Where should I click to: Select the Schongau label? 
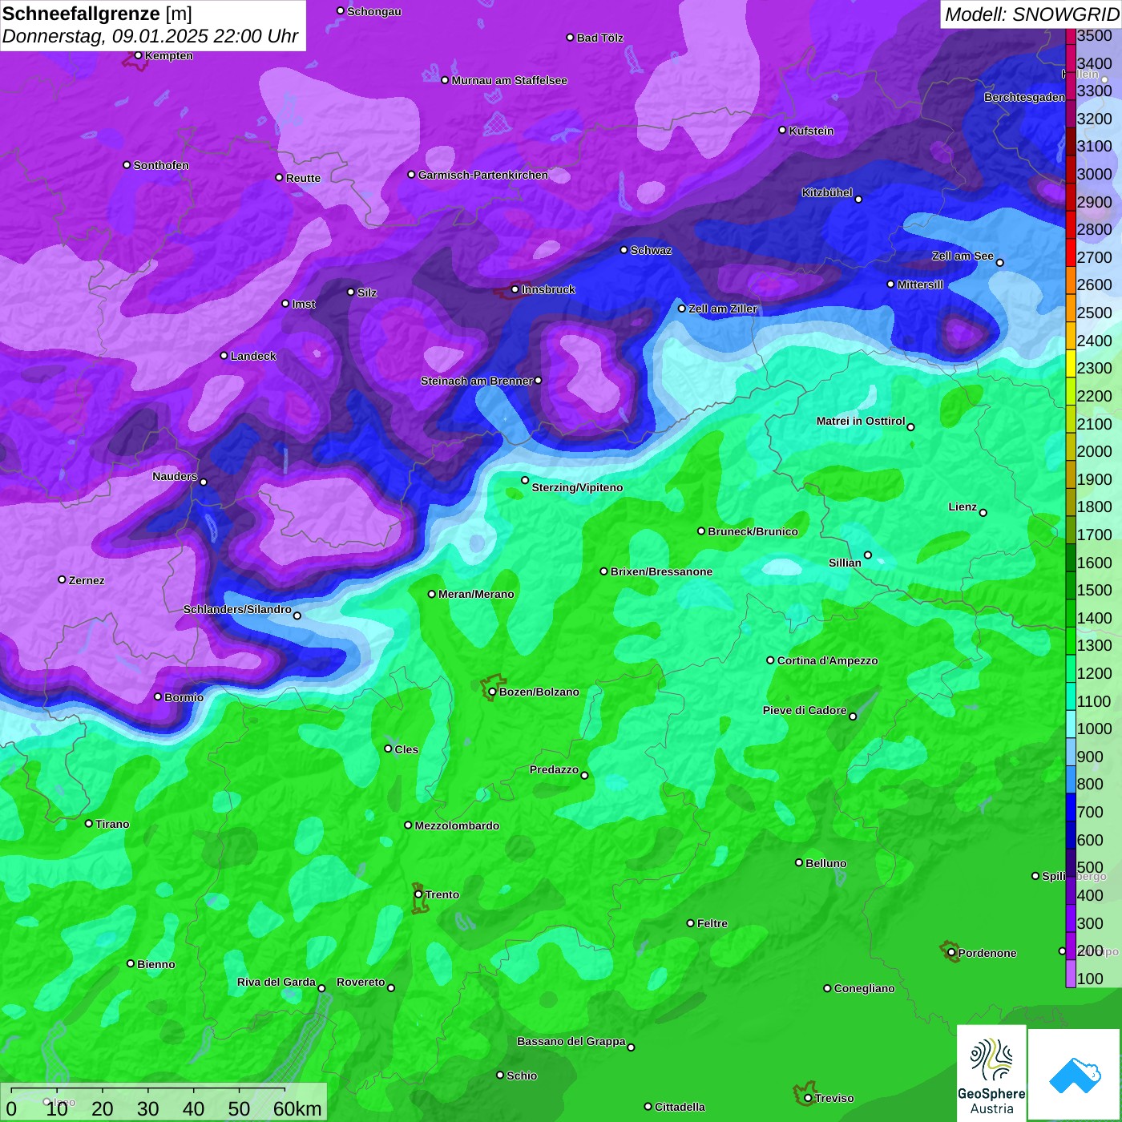pyautogui.click(x=374, y=11)
